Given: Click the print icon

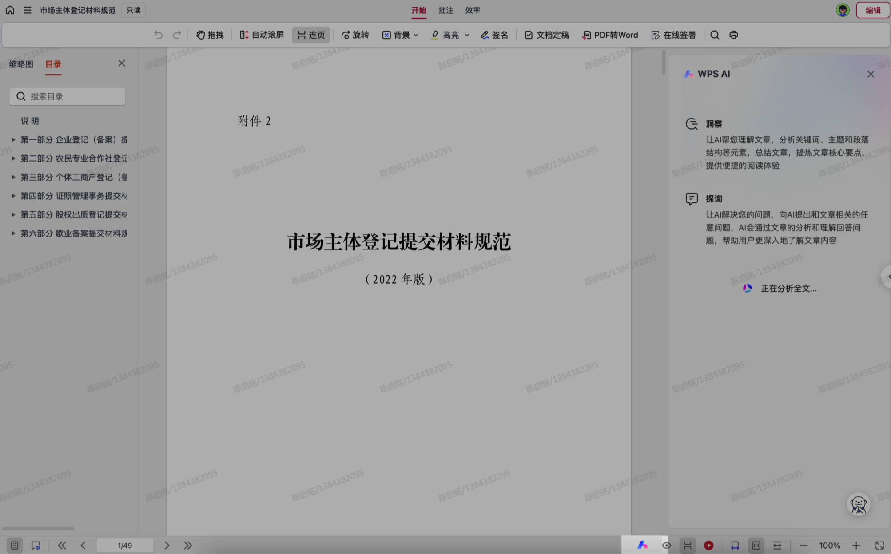Looking at the screenshot, I should pos(733,35).
